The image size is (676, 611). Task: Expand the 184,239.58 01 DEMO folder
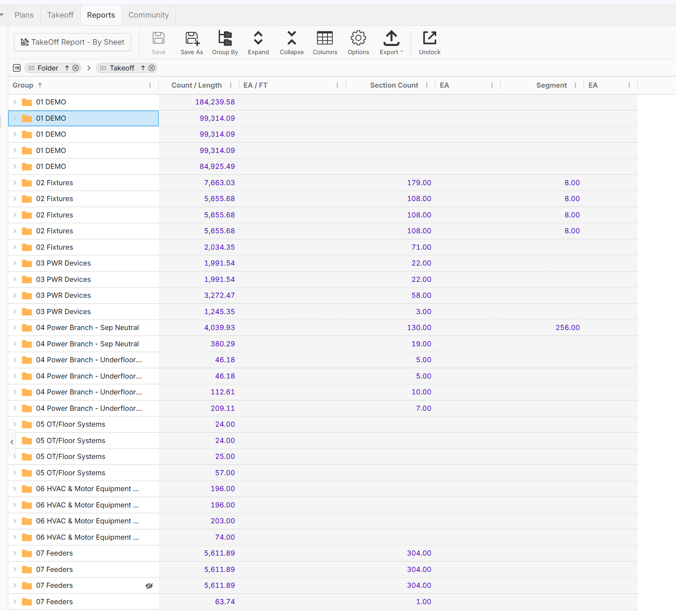click(x=15, y=102)
